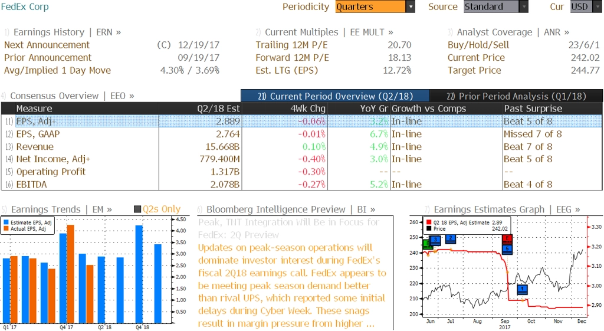
Task: Click the EBITDA estimate 2.078B
Action: coord(225,184)
